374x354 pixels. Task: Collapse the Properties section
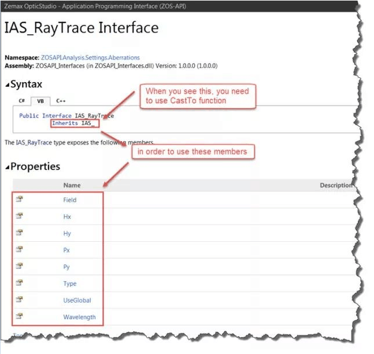coord(8,167)
